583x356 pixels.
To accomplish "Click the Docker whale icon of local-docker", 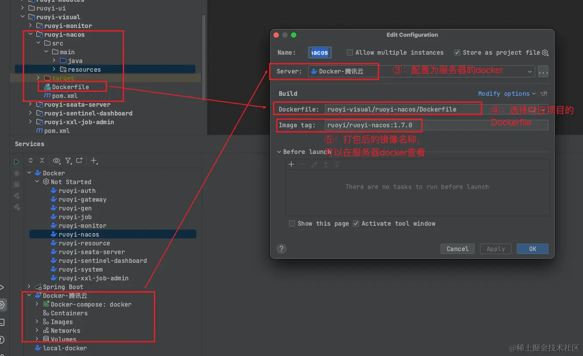I will pyautogui.click(x=38, y=348).
